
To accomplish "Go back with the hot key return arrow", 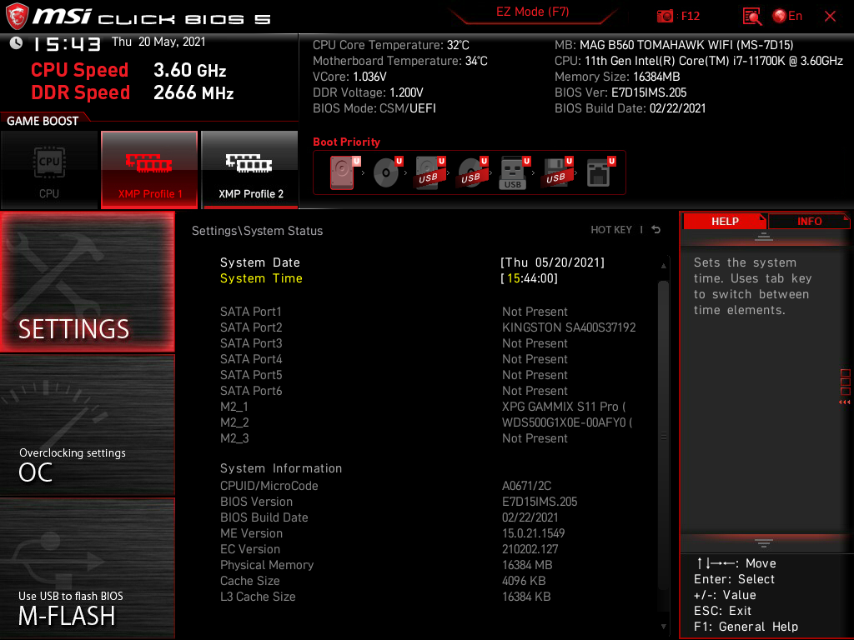I will click(656, 230).
